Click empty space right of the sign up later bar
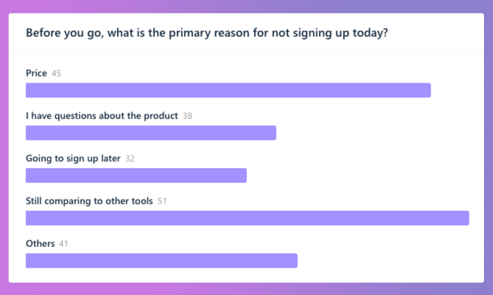The width and height of the screenshot is (493, 295). 362,175
